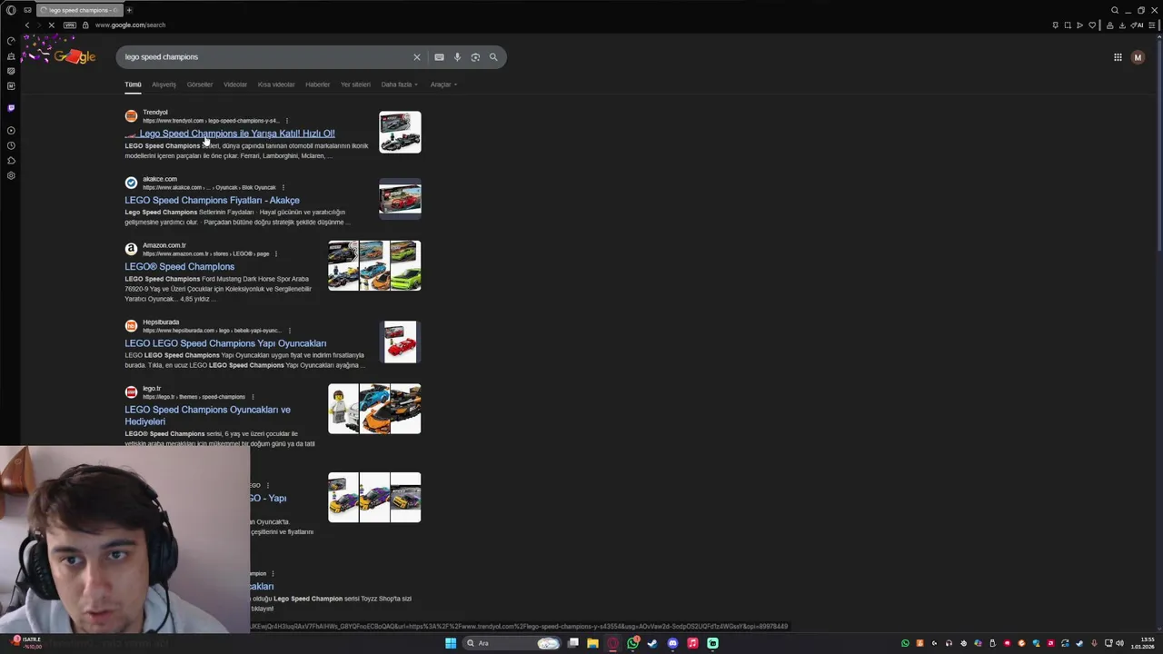
Task: Open Steam from the taskbar
Action: pyautogui.click(x=652, y=643)
